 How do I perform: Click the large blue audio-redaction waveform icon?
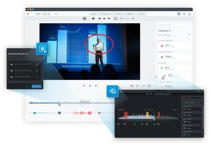[x=113, y=91]
